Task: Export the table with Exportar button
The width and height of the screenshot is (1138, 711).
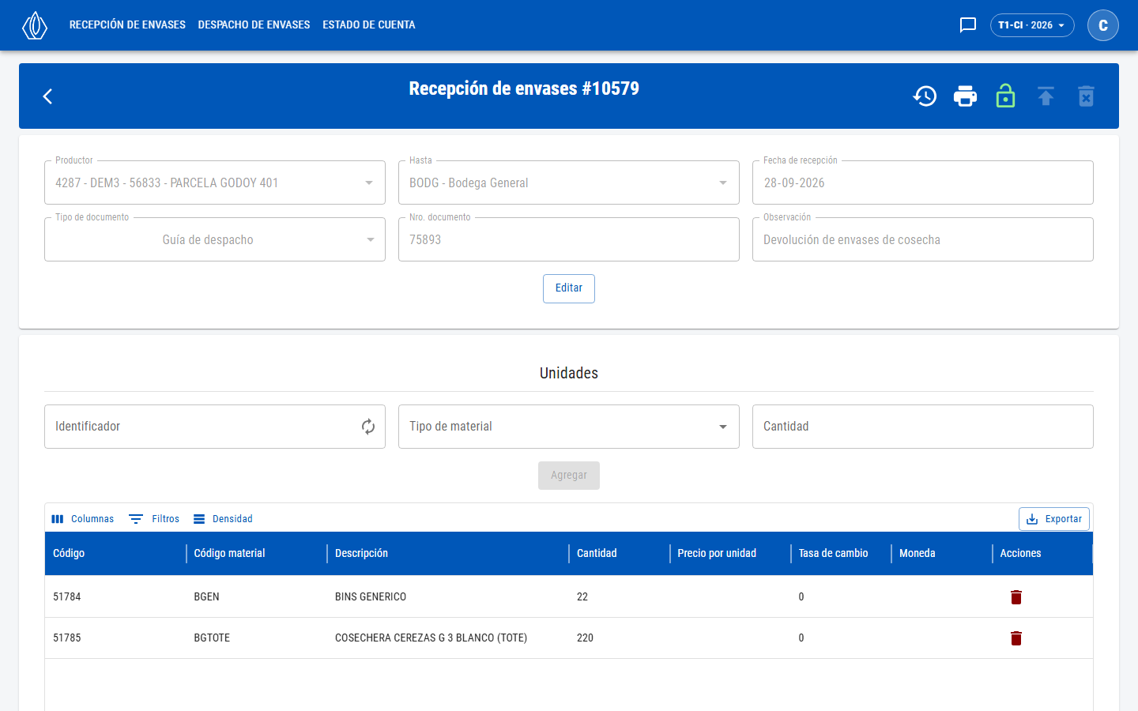Action: (1054, 519)
